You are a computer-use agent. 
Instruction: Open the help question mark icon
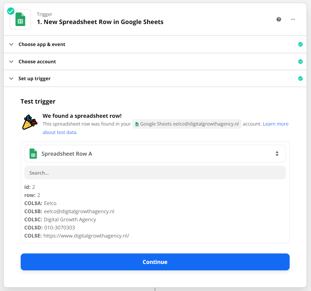pyautogui.click(x=279, y=19)
